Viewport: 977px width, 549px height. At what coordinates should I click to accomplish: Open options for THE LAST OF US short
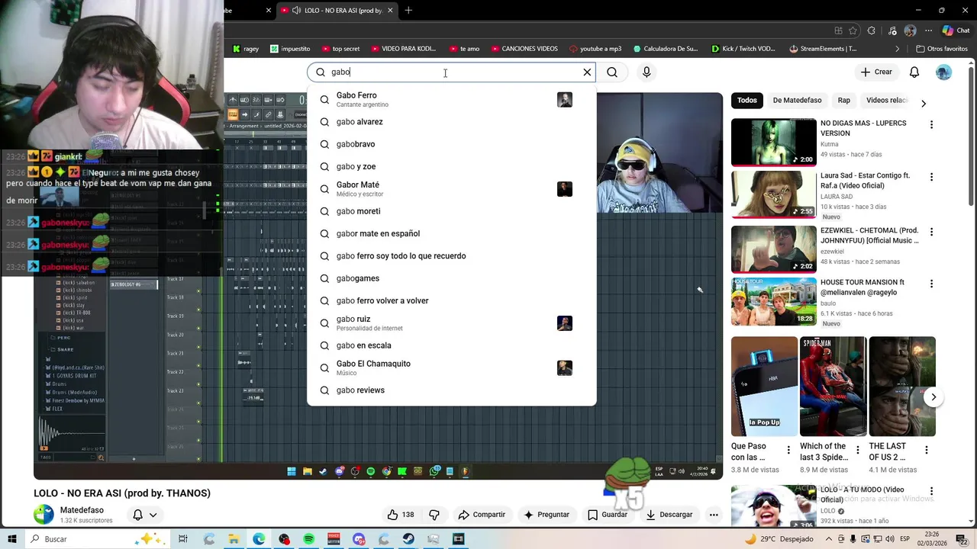pyautogui.click(x=927, y=450)
